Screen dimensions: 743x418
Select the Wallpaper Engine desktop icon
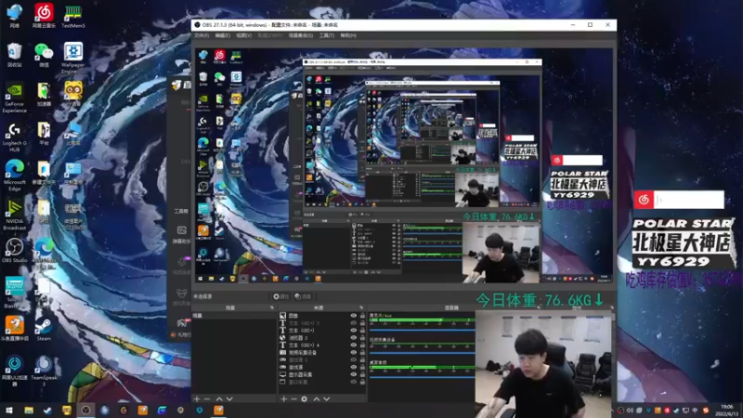click(x=73, y=58)
